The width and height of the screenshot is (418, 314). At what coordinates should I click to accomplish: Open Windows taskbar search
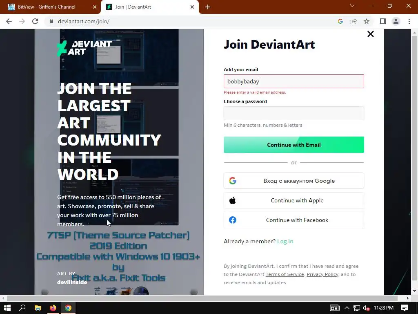[x=22, y=308]
